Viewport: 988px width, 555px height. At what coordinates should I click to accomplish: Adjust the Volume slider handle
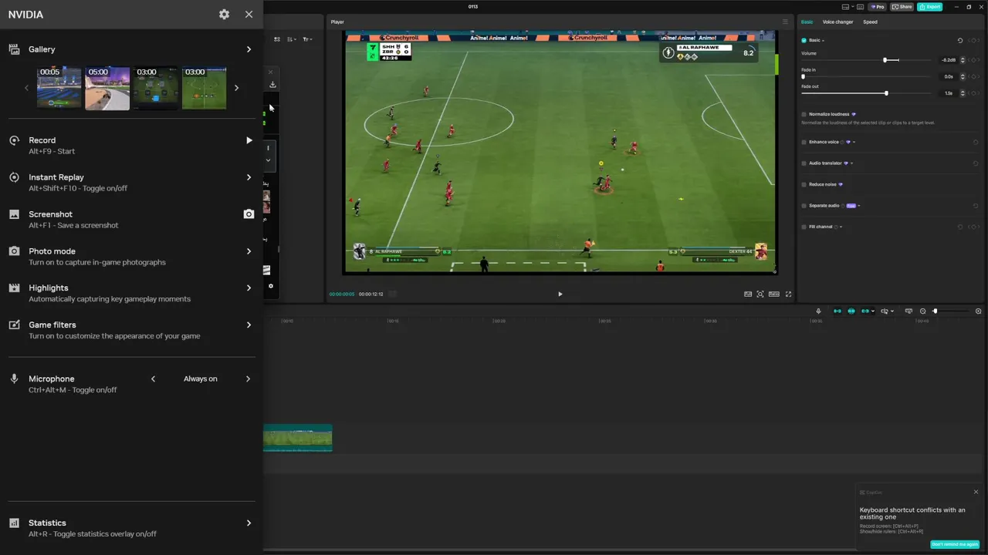pyautogui.click(x=885, y=60)
